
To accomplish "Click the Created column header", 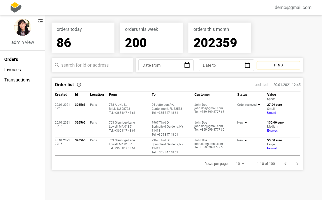I will click(x=61, y=94).
